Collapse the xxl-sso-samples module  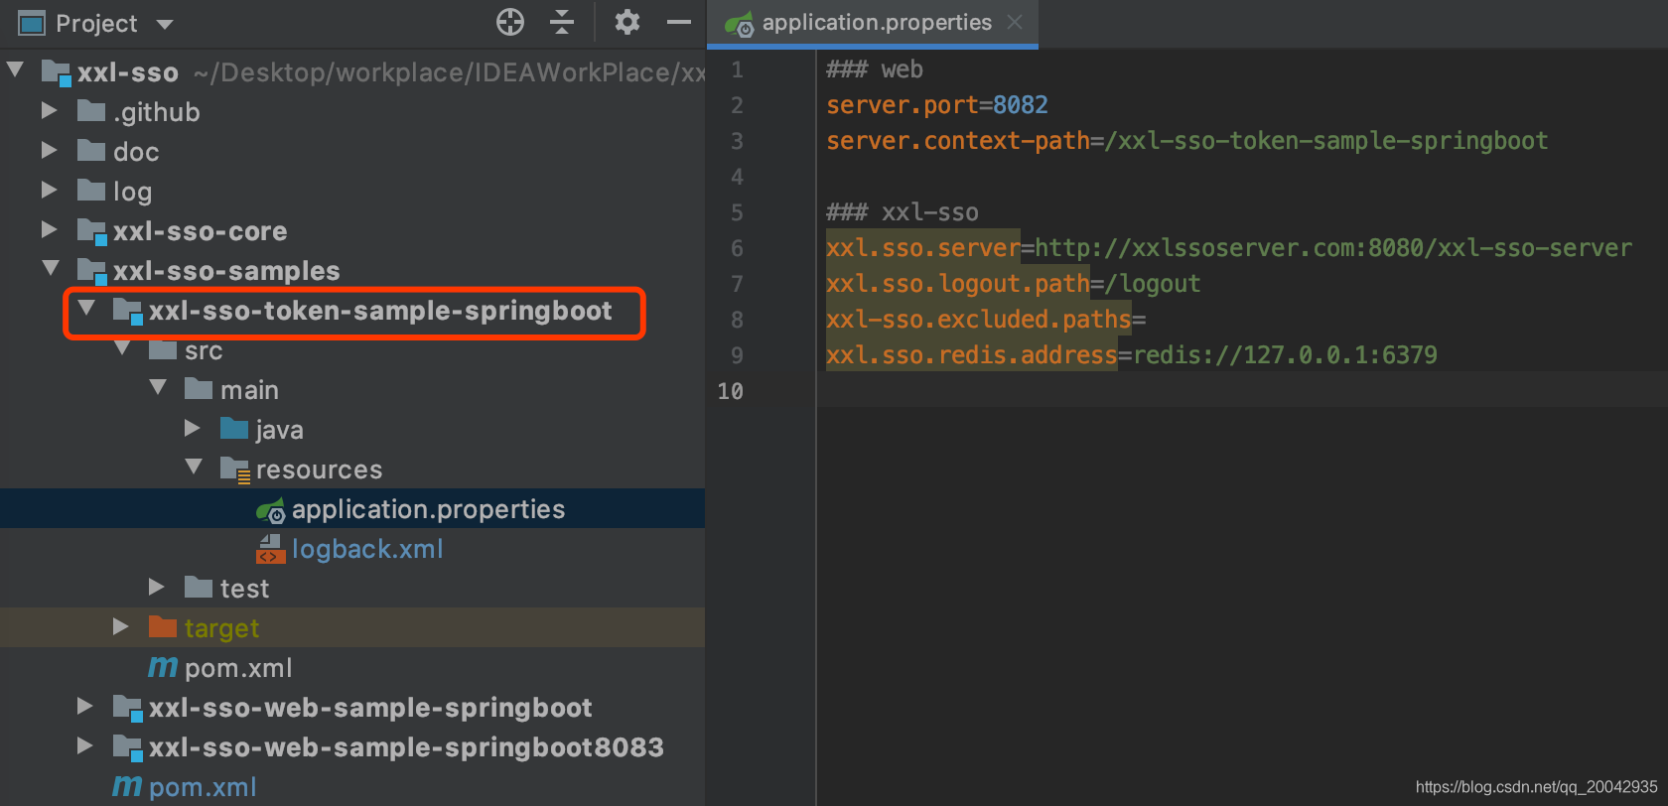coord(51,268)
